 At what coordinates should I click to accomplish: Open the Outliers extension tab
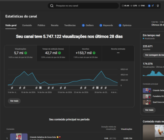(x=88, y=25)
